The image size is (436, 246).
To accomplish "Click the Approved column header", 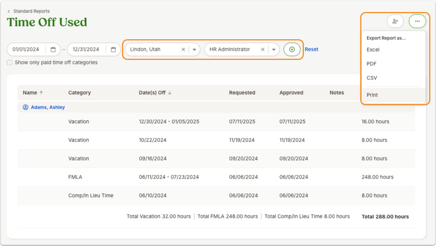I will [291, 93].
